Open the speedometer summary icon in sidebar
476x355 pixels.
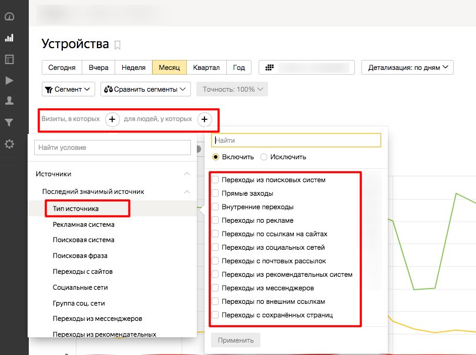[x=9, y=17]
